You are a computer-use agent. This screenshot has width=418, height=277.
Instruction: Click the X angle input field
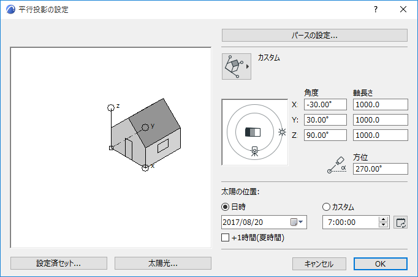click(x=325, y=105)
